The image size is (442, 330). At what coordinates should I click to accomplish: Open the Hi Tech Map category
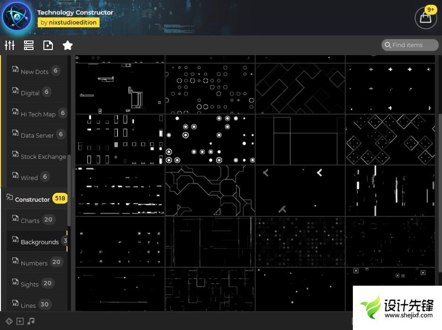point(38,114)
